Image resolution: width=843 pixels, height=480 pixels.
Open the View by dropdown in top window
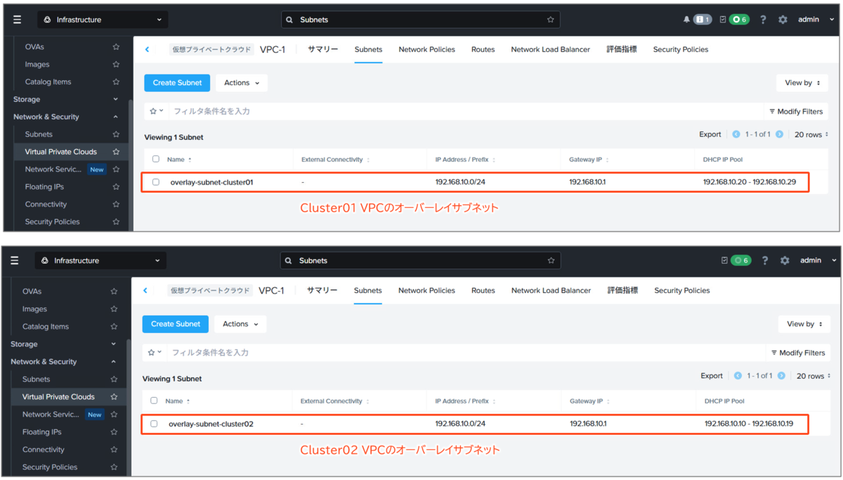[x=802, y=83]
